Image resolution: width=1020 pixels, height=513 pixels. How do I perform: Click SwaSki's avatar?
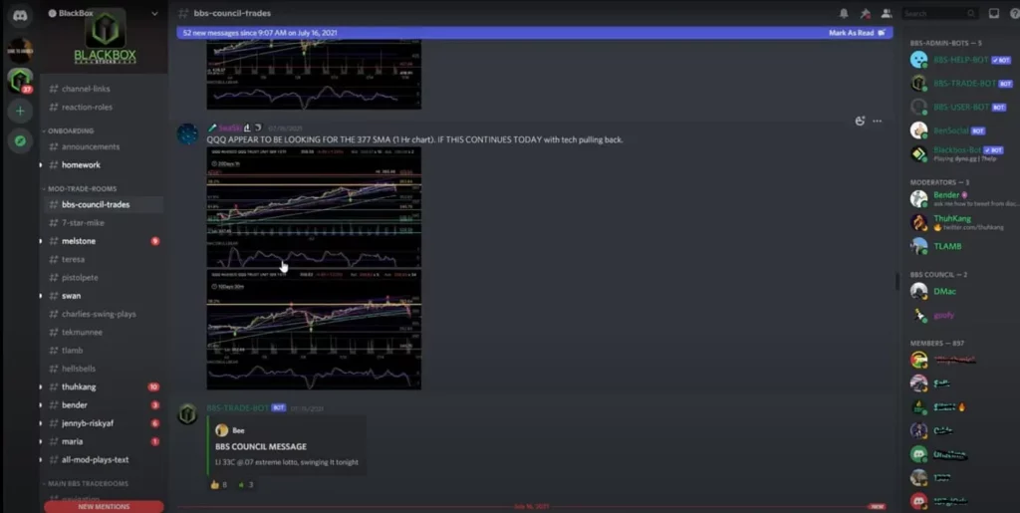187,133
